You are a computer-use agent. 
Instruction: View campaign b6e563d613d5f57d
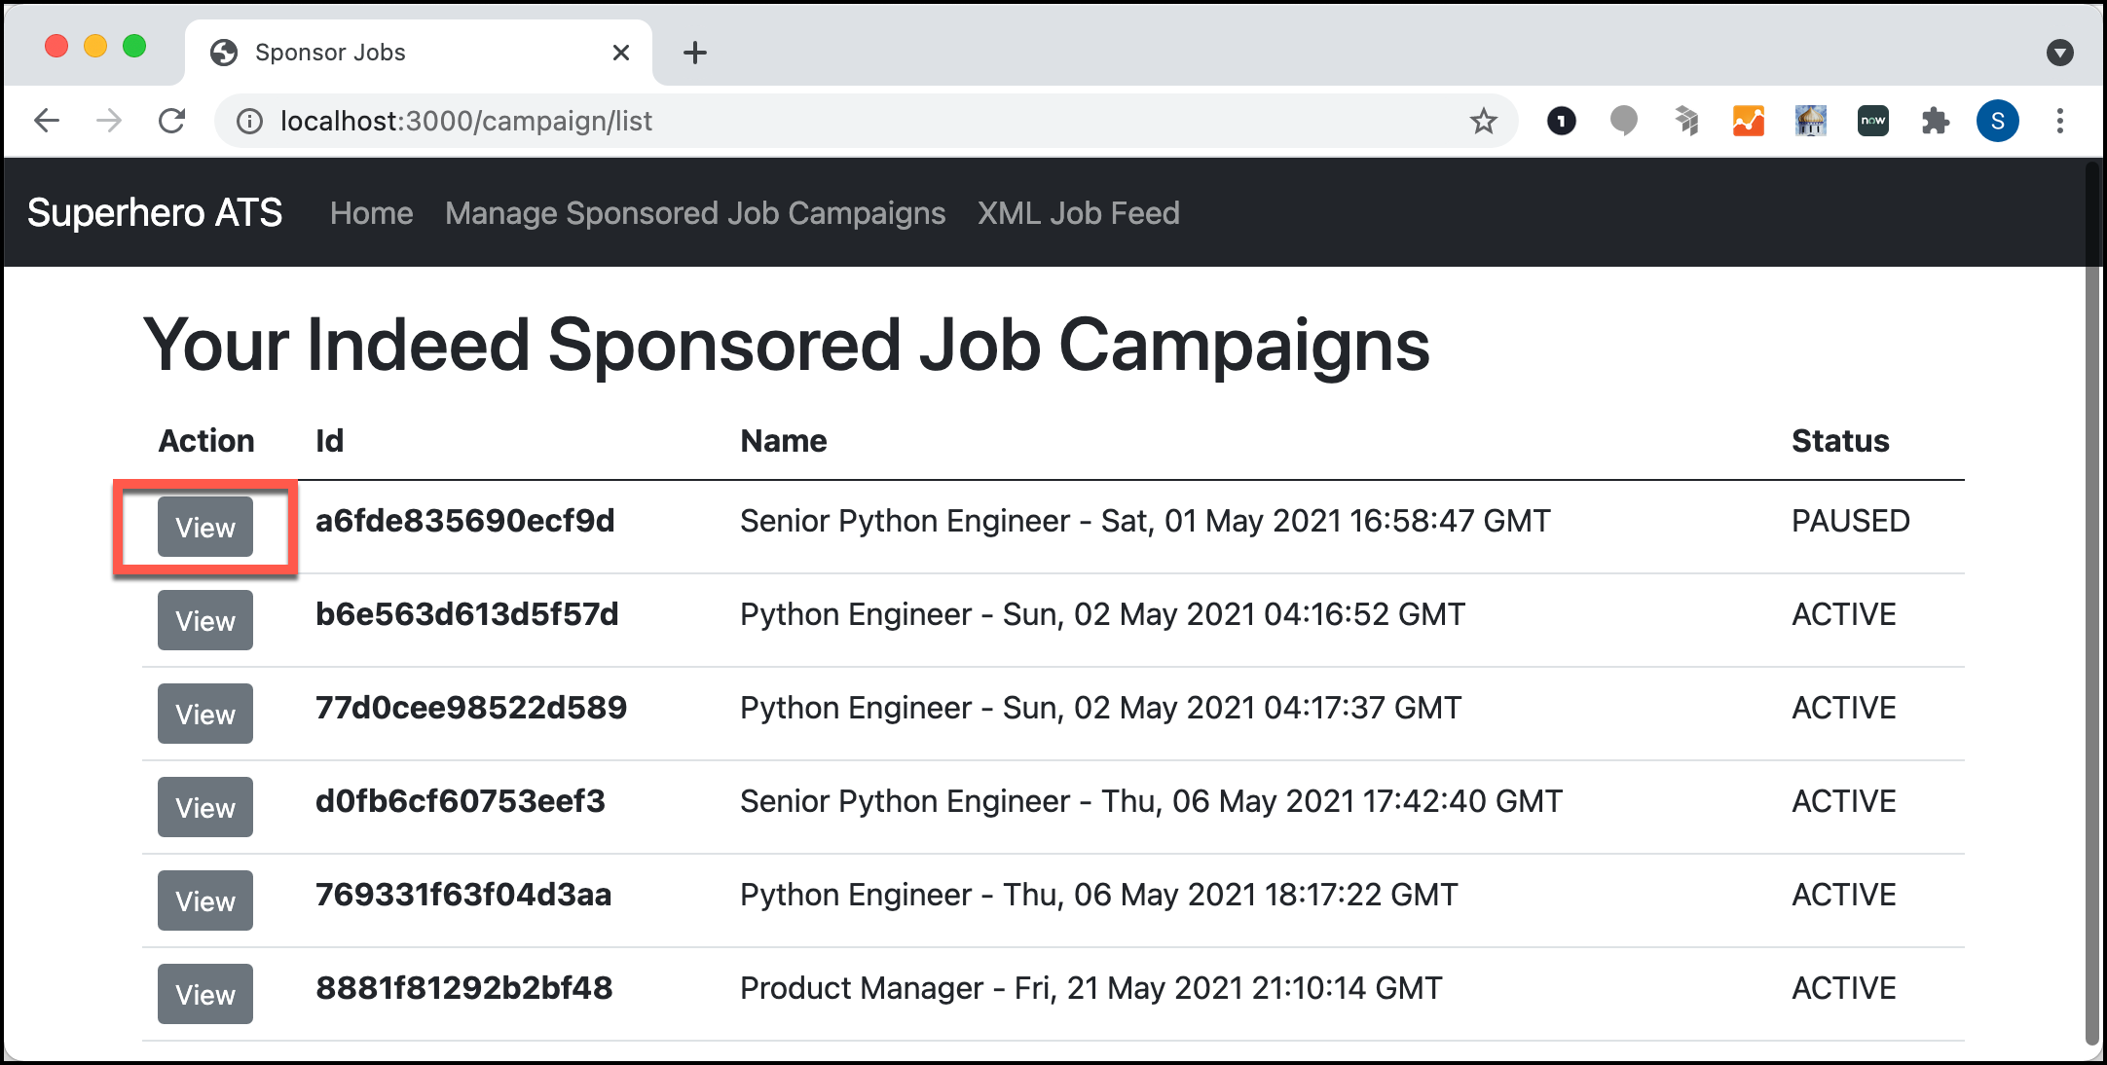tap(205, 620)
